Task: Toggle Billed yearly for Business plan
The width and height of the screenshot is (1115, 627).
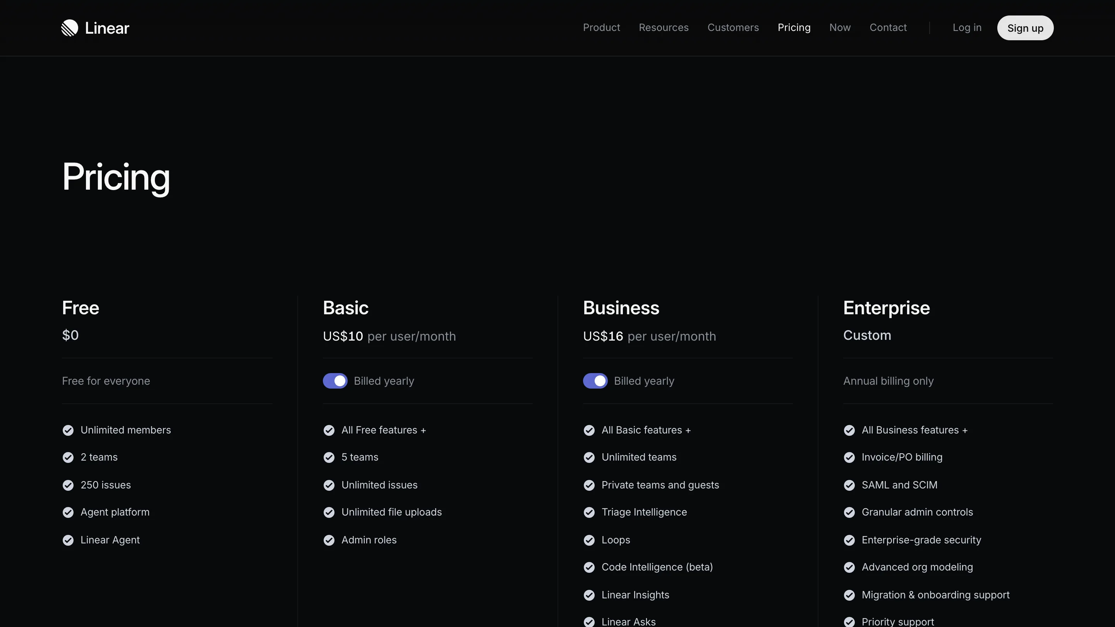Action: 595,381
